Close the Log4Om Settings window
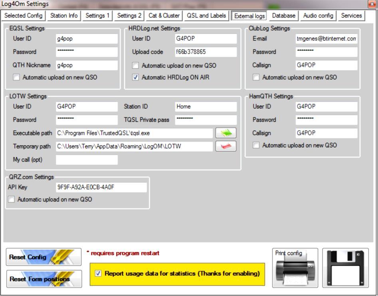Image resolution: width=378 pixels, height=296 pixels. click(x=372, y=4)
